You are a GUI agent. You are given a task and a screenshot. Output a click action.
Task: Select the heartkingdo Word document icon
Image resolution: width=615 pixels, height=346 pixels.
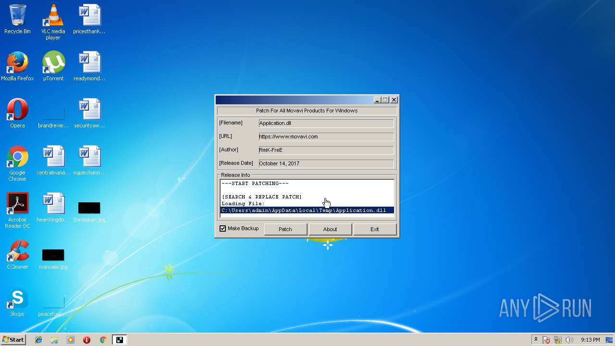(x=53, y=208)
